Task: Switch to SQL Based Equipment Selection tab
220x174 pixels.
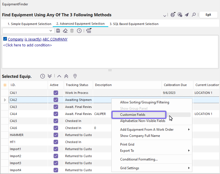Action: (134, 24)
